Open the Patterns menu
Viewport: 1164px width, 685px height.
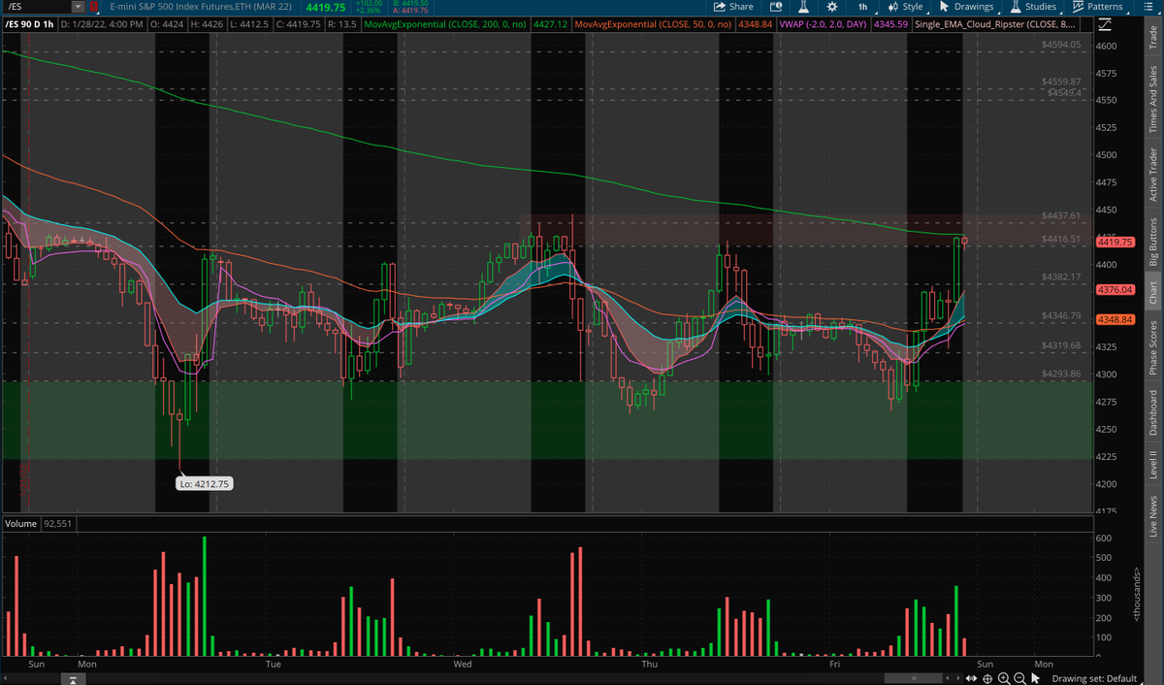(x=1097, y=7)
